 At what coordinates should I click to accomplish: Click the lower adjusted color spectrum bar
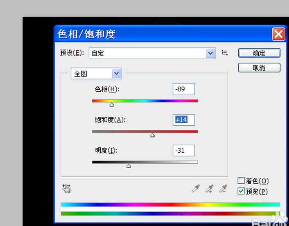[x=170, y=213]
